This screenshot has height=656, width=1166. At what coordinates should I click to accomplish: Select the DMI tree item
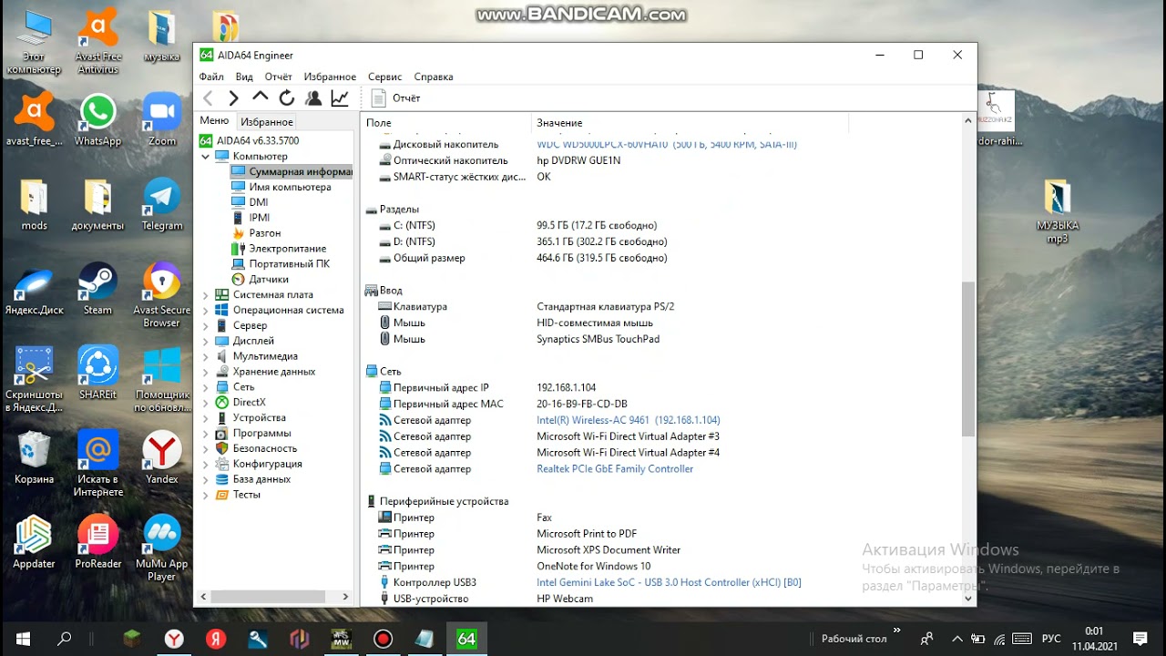coord(259,202)
